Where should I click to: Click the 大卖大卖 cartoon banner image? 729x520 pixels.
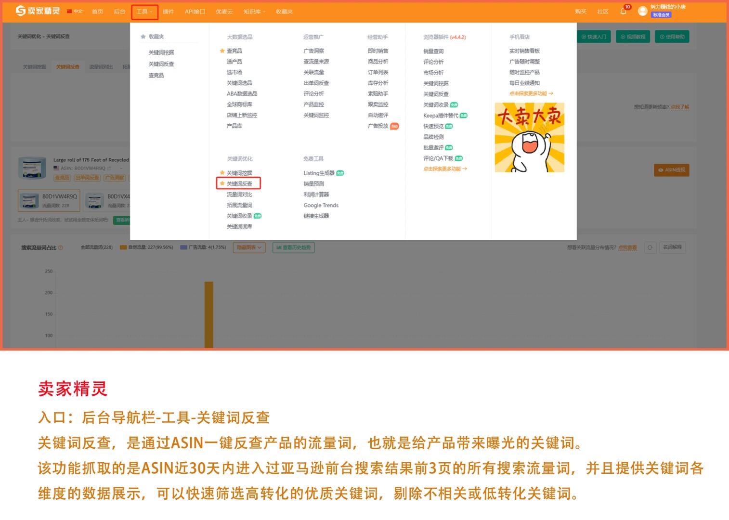click(530, 137)
